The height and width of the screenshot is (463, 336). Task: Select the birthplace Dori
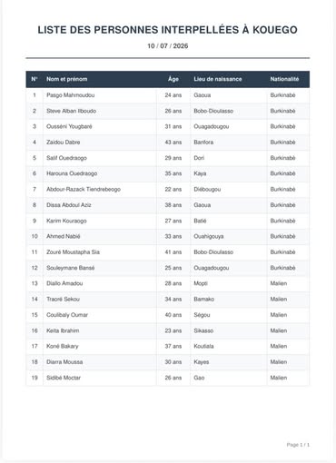[199, 158]
